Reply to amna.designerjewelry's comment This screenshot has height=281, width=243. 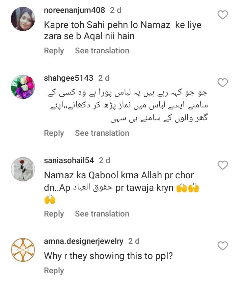[54, 271]
